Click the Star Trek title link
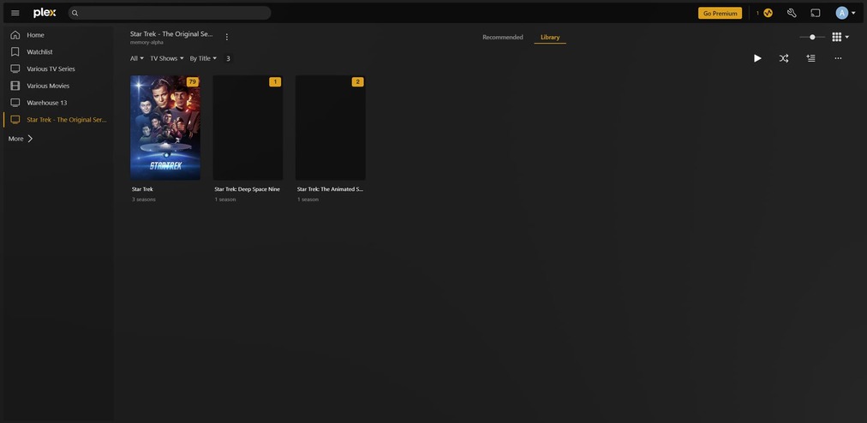Screen dimensions: 867x423 click(x=143, y=189)
